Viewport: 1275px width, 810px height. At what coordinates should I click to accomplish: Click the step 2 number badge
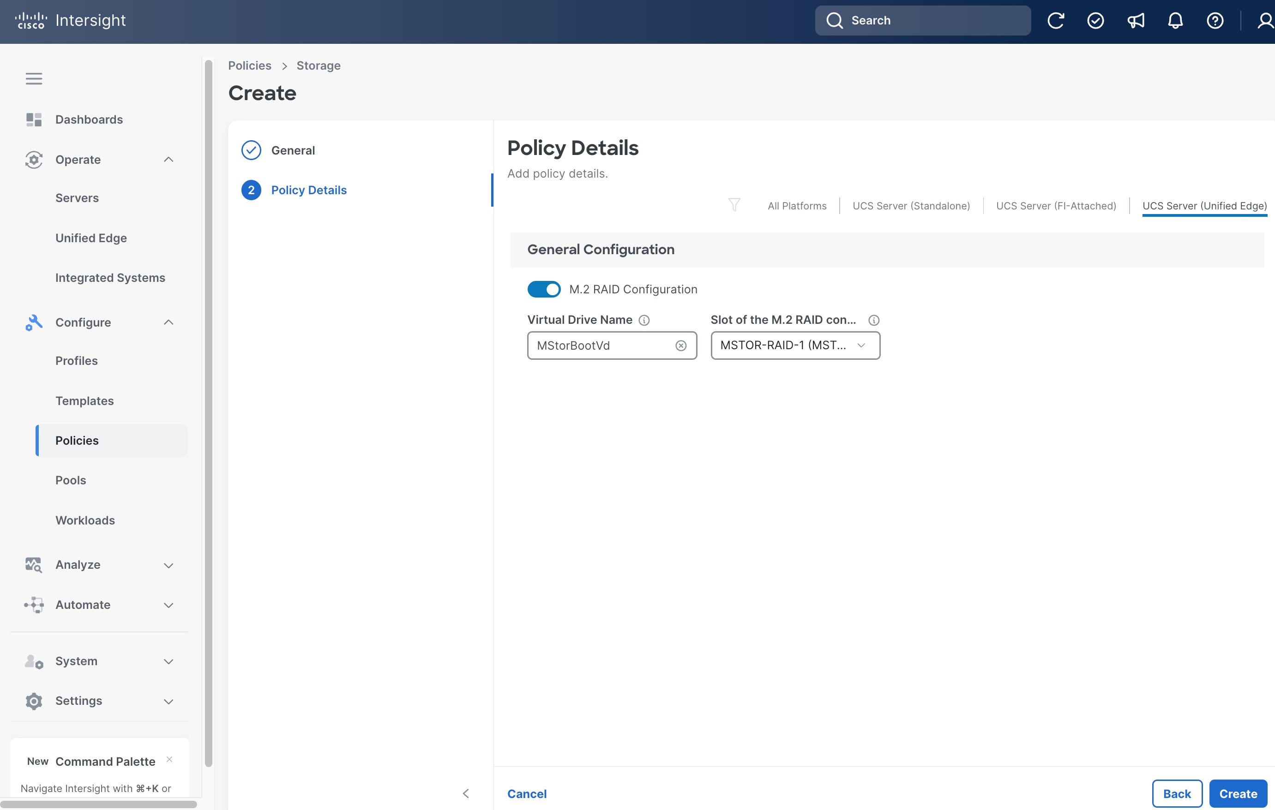pyautogui.click(x=251, y=191)
